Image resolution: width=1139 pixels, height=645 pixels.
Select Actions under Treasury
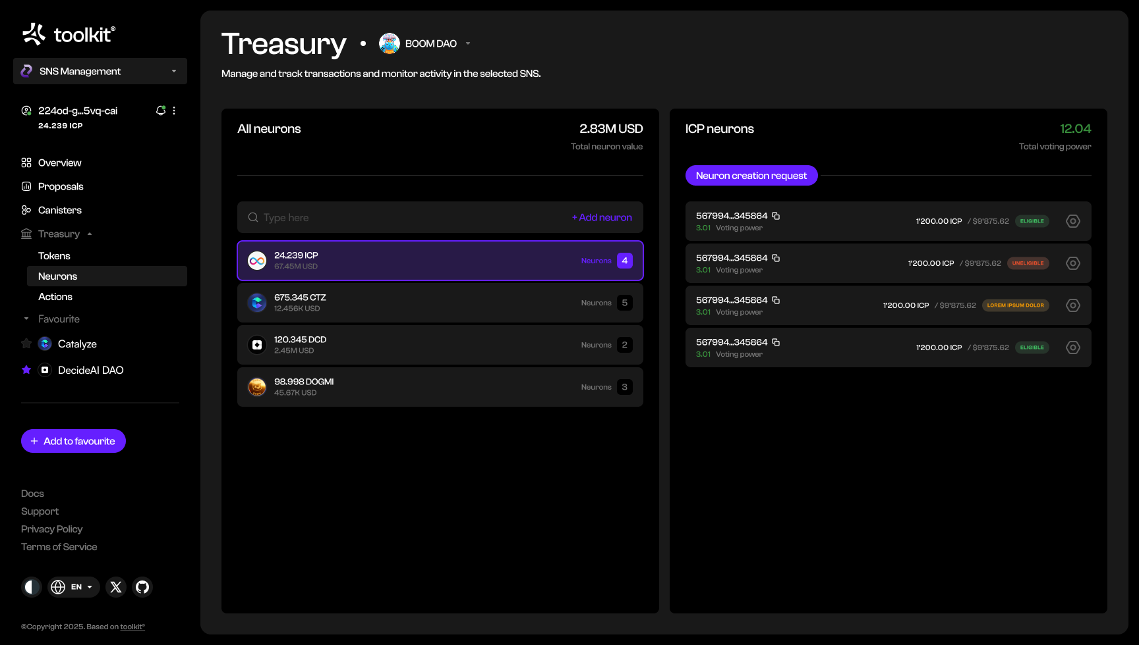(x=55, y=297)
